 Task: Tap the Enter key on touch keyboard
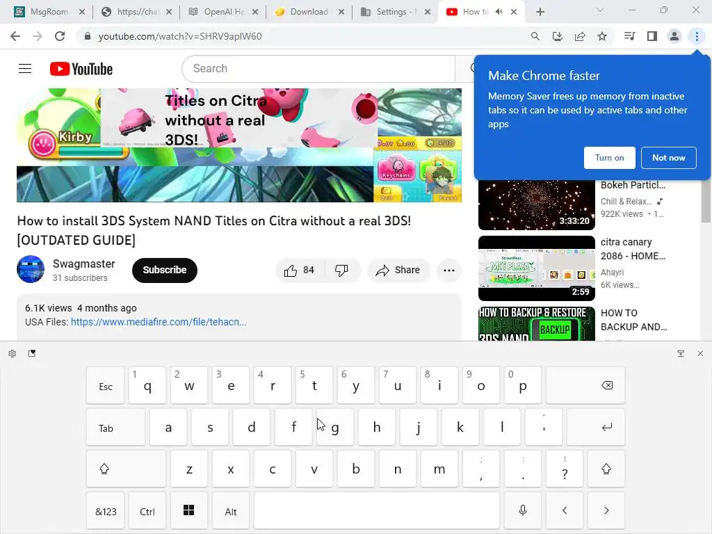[596, 428]
